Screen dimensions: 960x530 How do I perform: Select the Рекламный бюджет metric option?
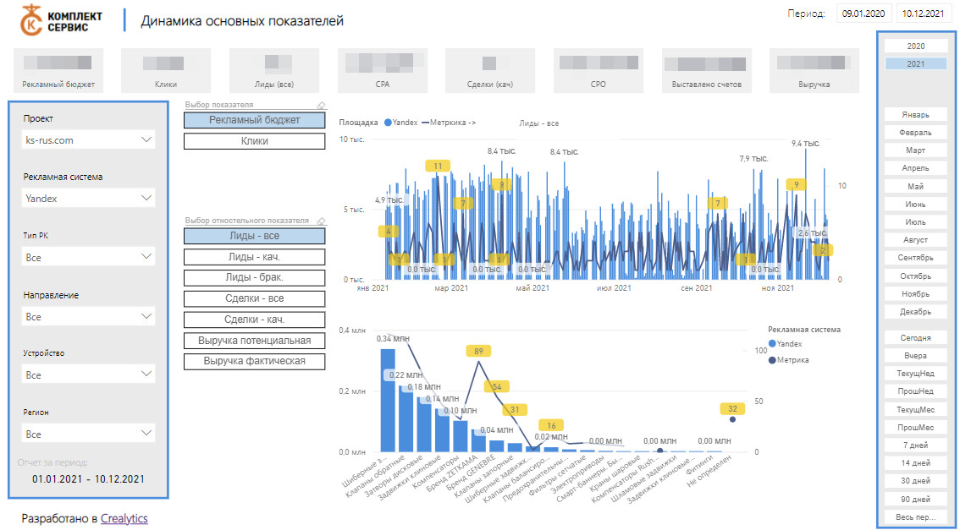tap(254, 120)
